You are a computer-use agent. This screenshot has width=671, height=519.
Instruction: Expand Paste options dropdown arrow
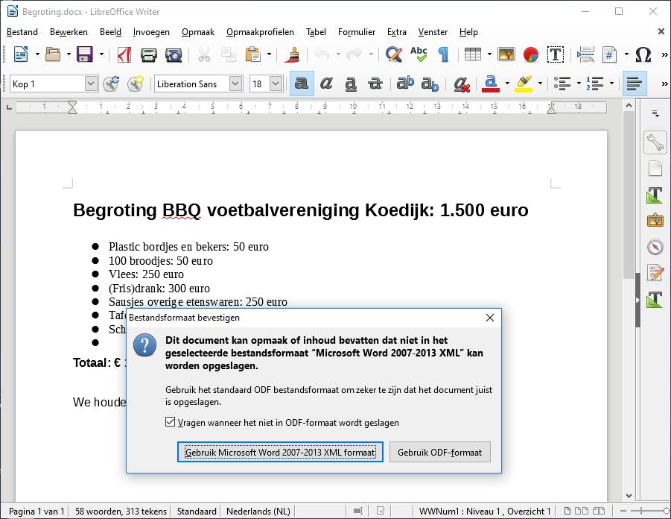pyautogui.click(x=269, y=54)
